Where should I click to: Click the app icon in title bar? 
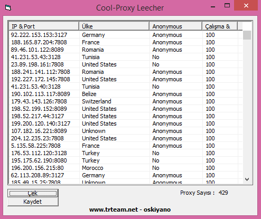(x=8, y=8)
